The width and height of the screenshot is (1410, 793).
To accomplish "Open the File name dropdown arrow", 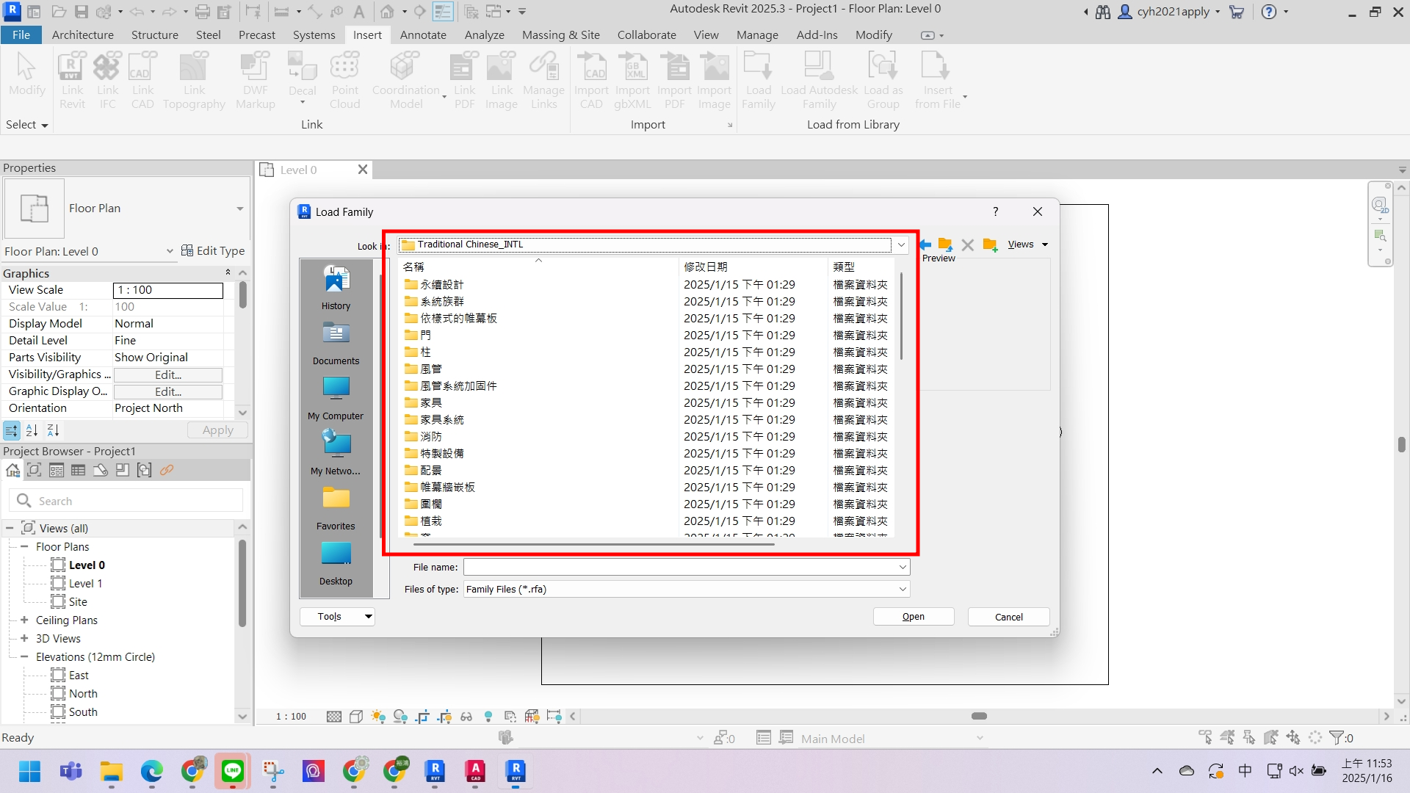I will pyautogui.click(x=903, y=567).
